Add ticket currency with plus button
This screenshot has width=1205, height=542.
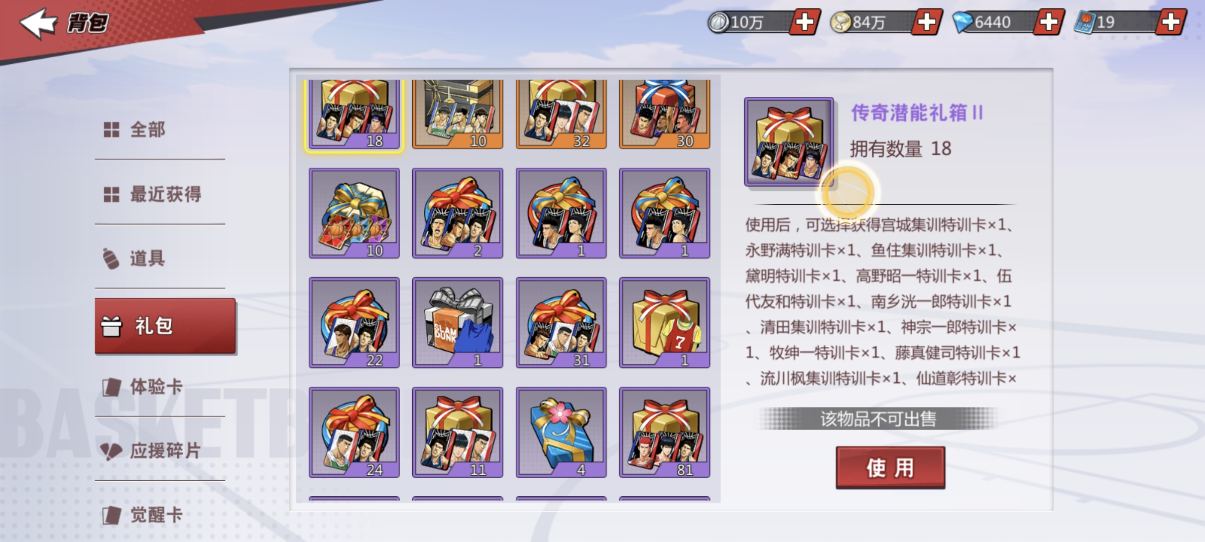(x=1171, y=22)
